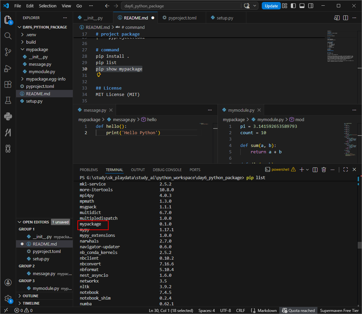Create a new terminal with plus icon
Screen dimensions: 362x314
tap(302, 170)
